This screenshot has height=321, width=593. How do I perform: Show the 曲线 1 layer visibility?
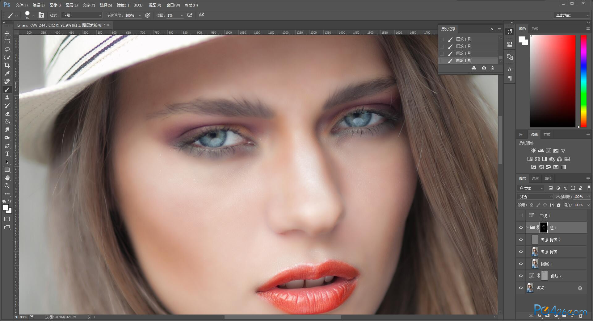[521, 215]
